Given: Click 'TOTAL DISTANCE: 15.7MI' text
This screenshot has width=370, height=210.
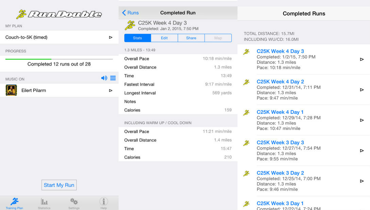Looking at the screenshot, I should (269, 34).
